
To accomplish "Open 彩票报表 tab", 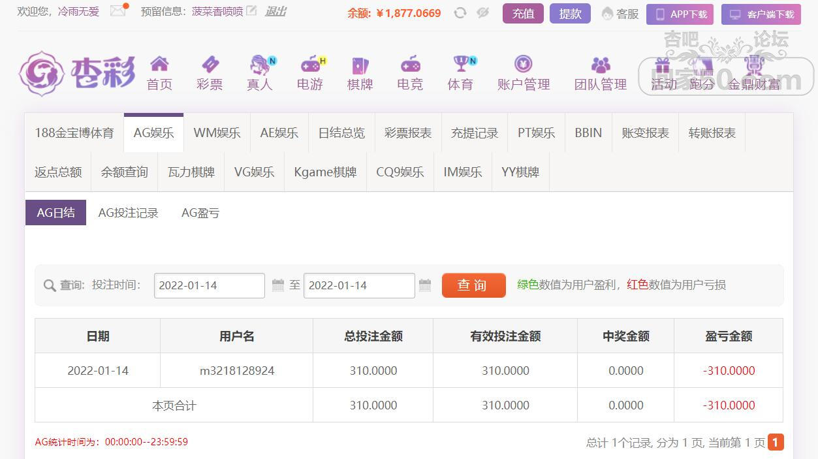I will [408, 133].
